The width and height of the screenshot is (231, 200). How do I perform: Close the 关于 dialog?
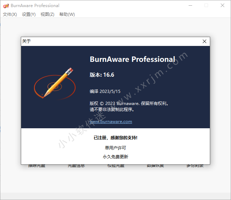tap(205, 41)
